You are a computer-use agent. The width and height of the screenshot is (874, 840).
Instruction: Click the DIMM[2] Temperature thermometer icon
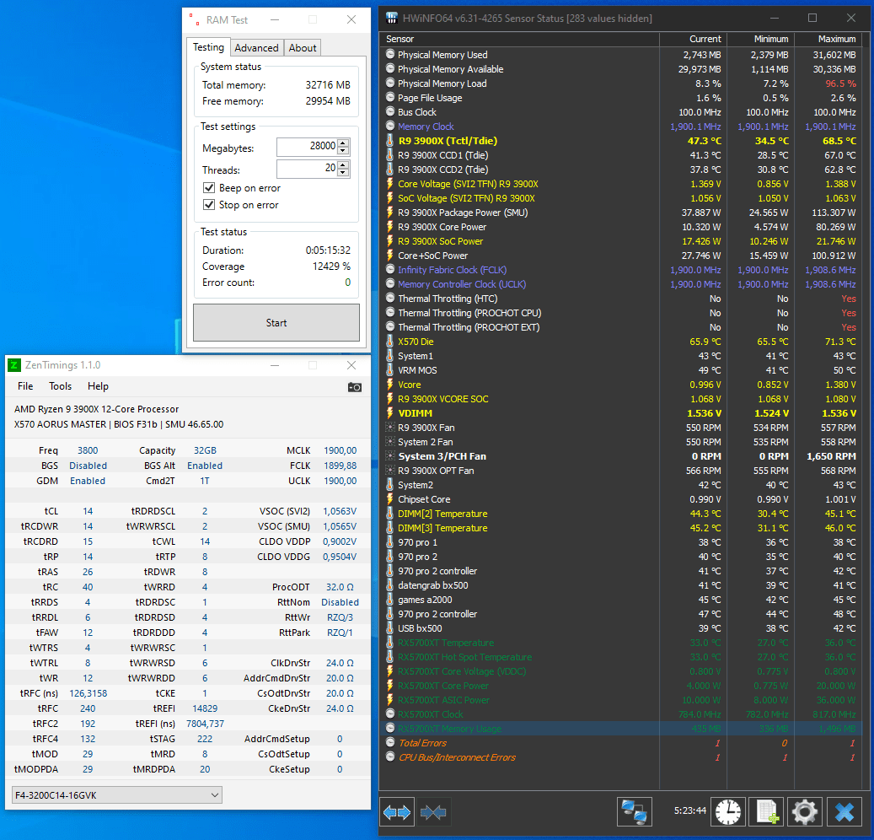pyautogui.click(x=390, y=513)
